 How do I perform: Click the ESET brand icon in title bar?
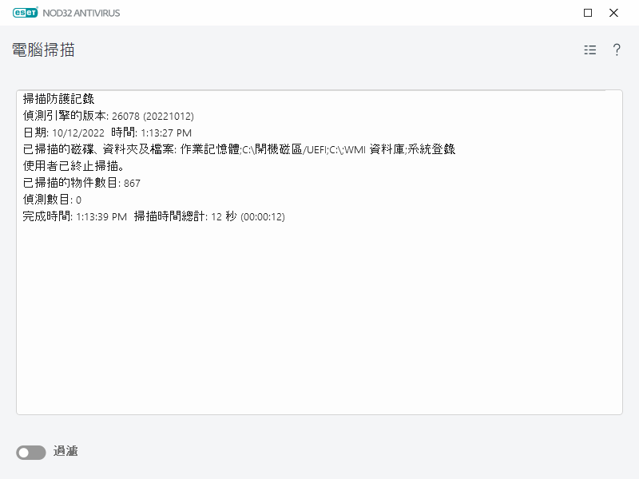coord(26,13)
